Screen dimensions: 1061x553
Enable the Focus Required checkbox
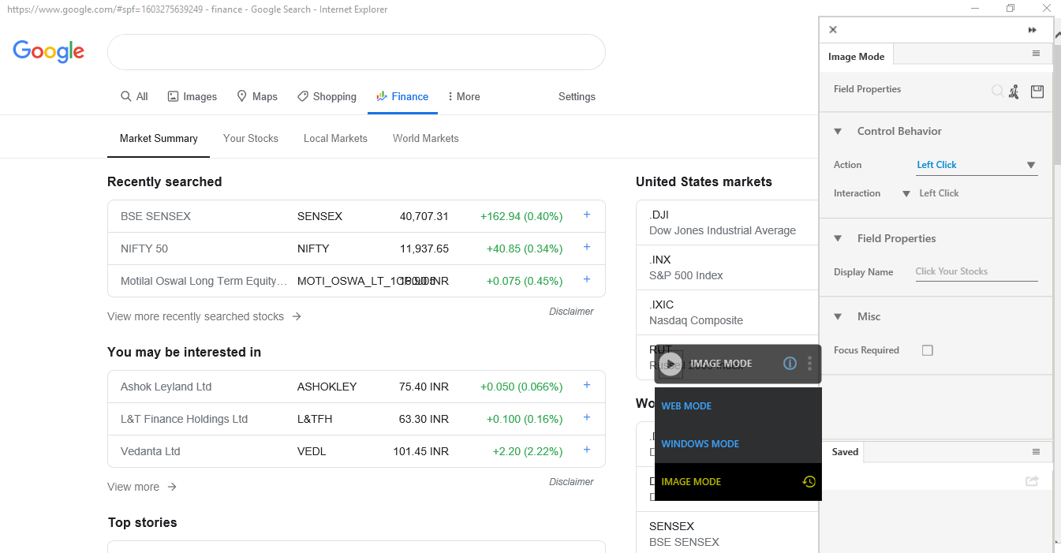[x=928, y=350]
